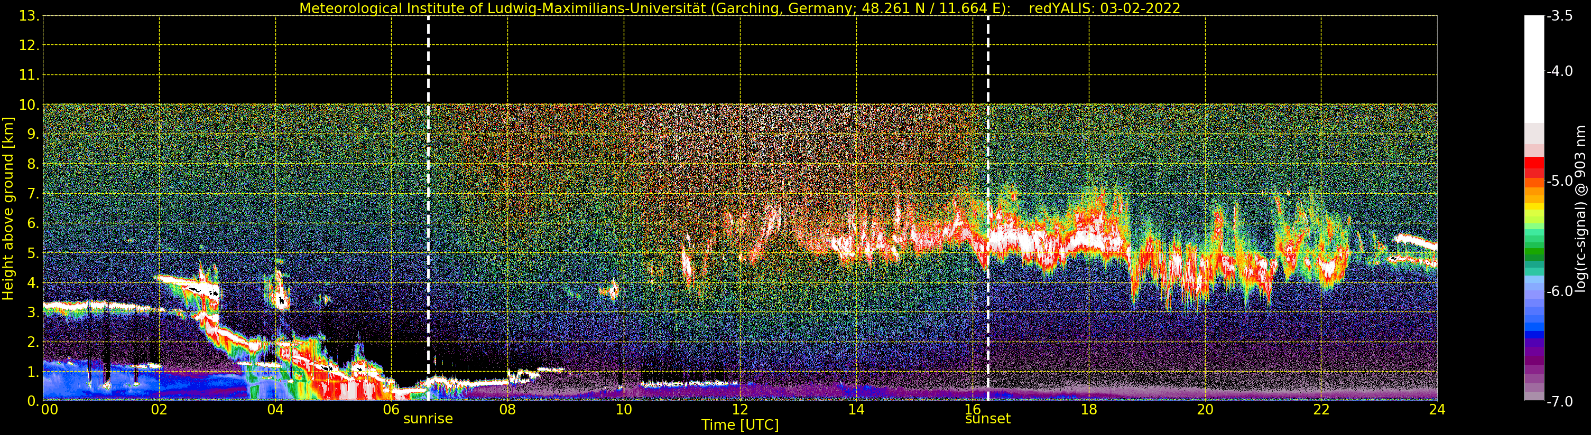This screenshot has width=1591, height=435.
Task: Click colorbar tick label '-3.5'
Action: 1559,16
